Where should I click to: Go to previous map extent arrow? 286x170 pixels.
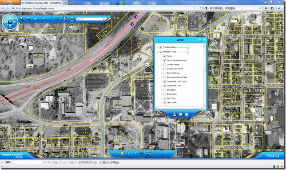(x=36, y=19)
